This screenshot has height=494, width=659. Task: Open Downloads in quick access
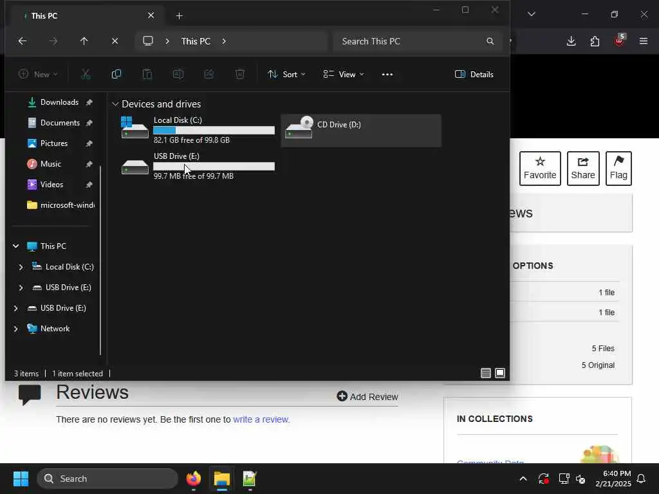pyautogui.click(x=59, y=102)
